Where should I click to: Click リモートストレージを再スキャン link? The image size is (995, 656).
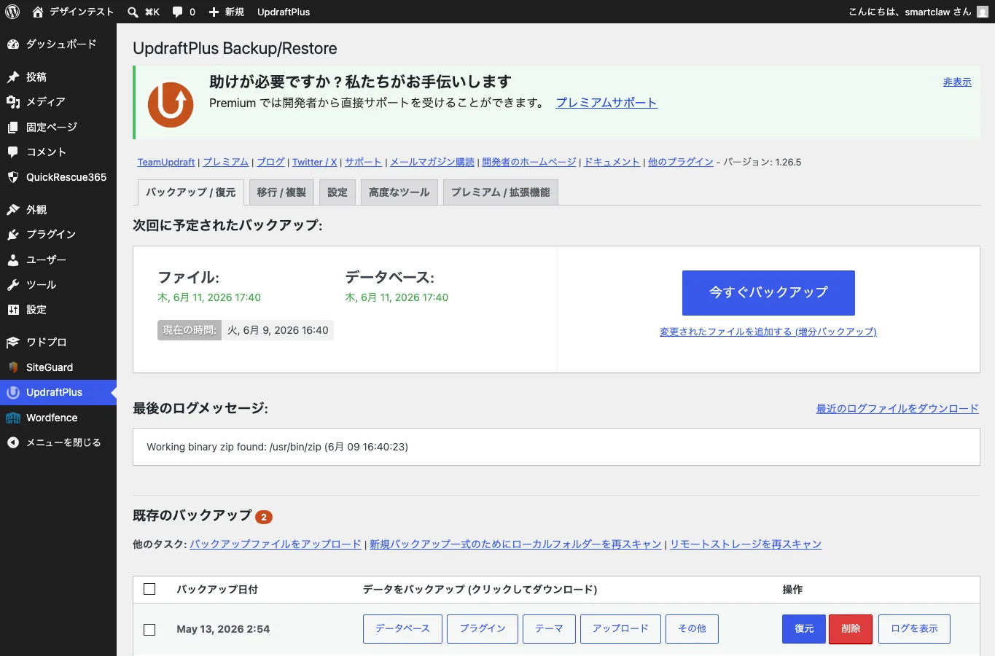(x=746, y=544)
